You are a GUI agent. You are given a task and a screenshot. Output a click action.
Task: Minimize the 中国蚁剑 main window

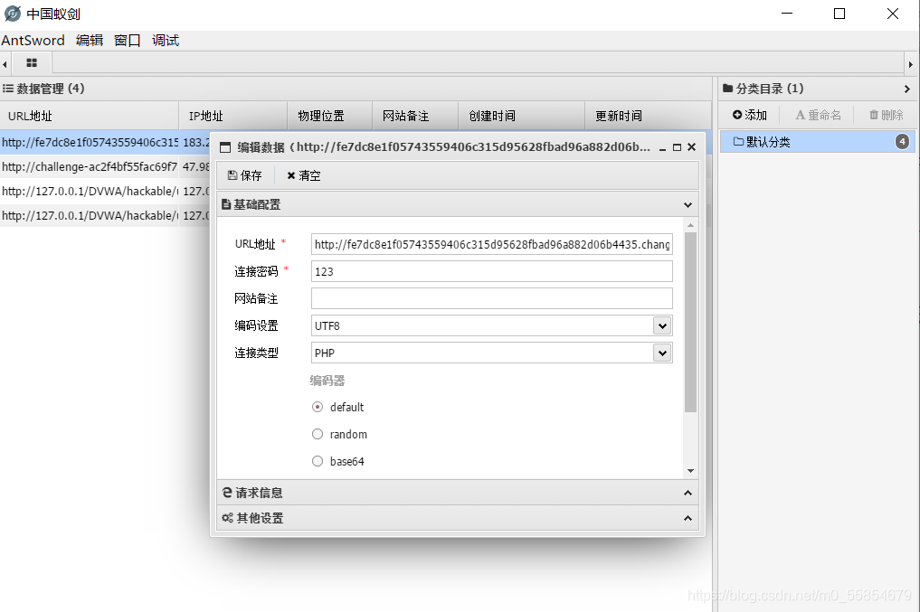point(787,14)
